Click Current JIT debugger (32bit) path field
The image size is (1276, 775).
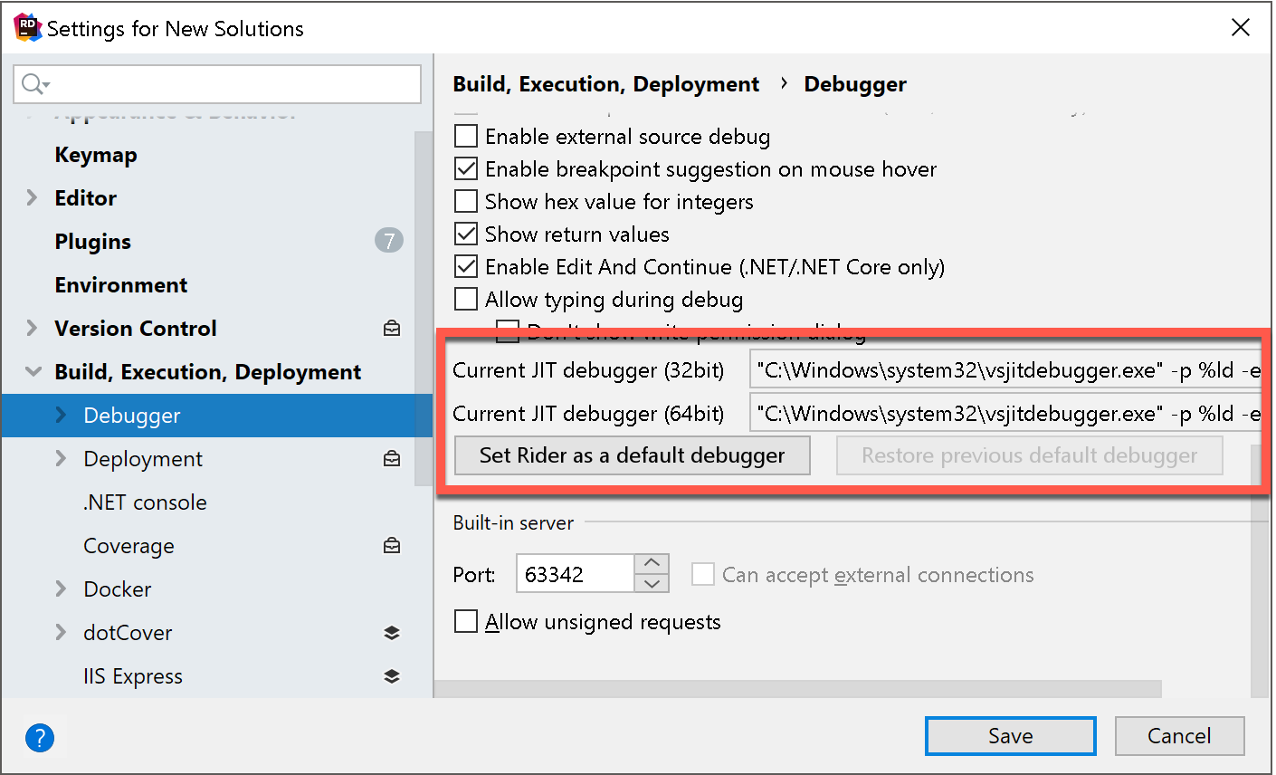pos(1005,370)
